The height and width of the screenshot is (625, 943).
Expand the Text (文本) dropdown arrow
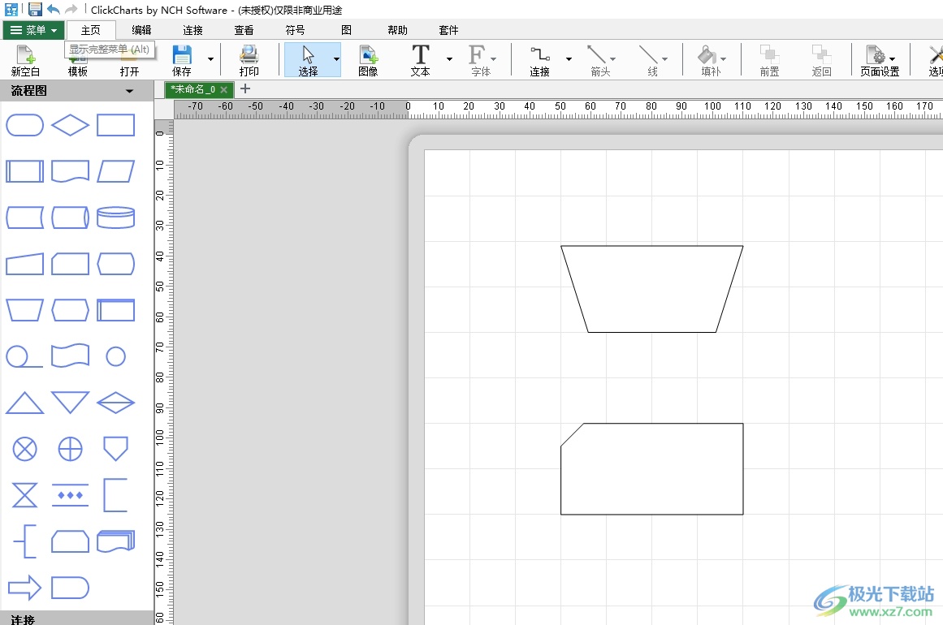[x=449, y=59]
